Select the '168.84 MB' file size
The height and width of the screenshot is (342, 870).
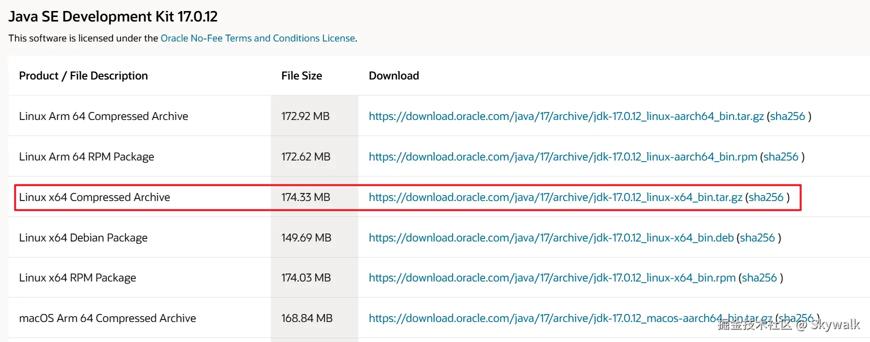(x=307, y=318)
